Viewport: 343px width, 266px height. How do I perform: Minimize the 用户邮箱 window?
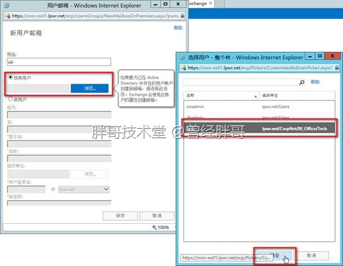pyautogui.click(x=156, y=4)
